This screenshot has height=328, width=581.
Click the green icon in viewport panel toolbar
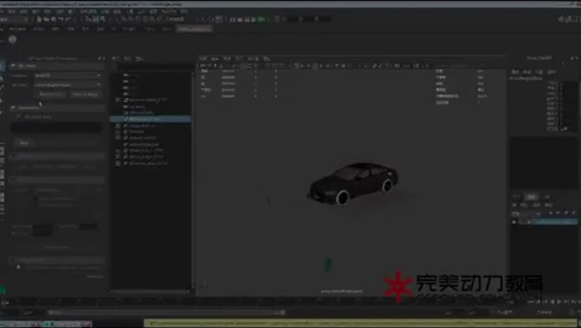coord(416,66)
